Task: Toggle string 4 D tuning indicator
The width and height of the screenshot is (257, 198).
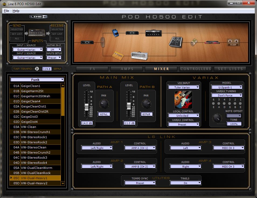Action: click(x=224, y=103)
